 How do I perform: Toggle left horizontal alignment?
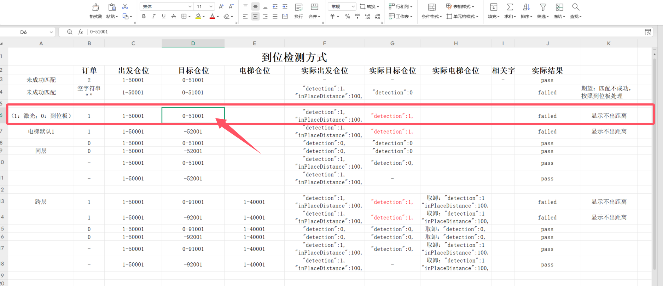pyautogui.click(x=245, y=16)
